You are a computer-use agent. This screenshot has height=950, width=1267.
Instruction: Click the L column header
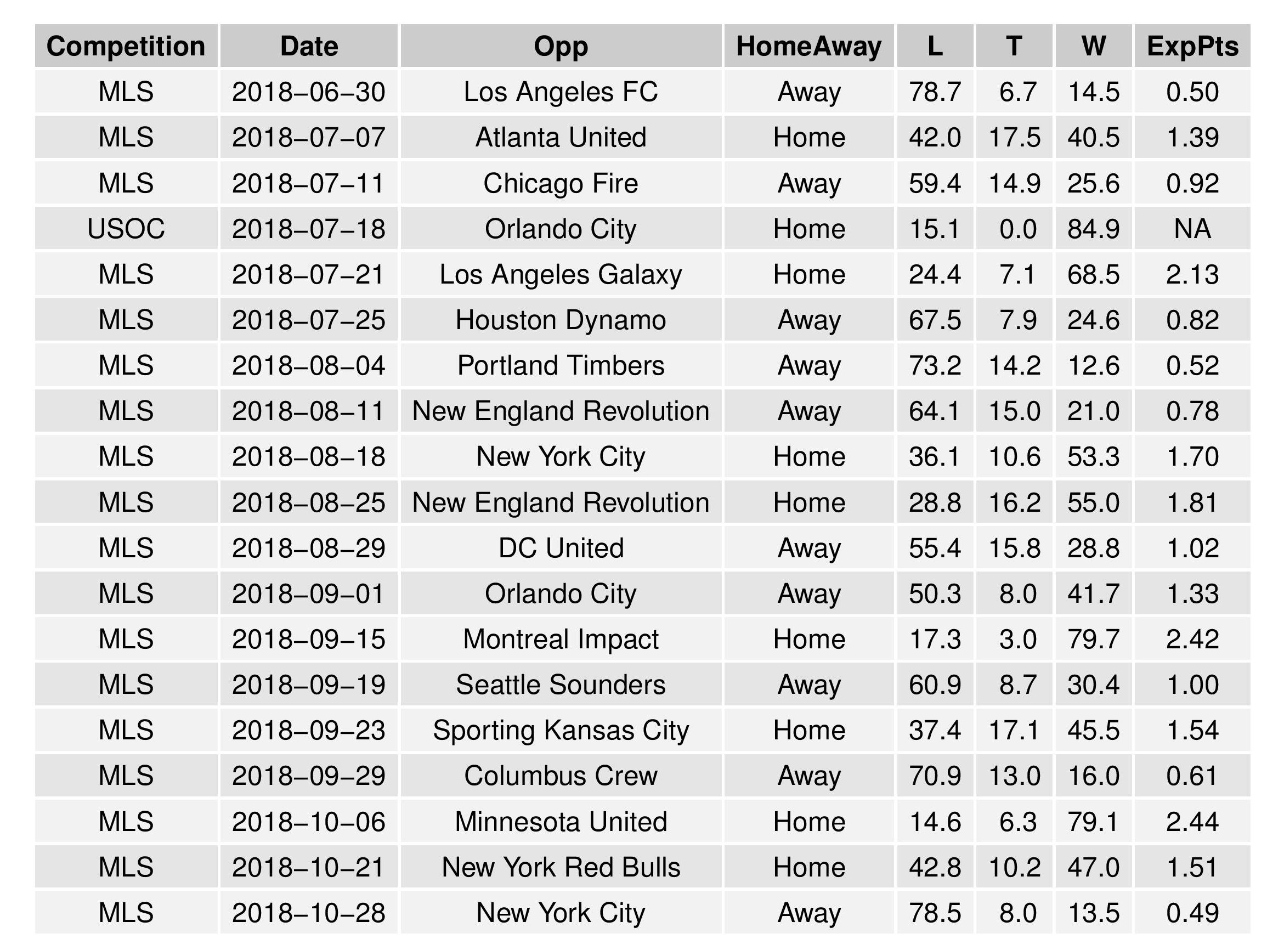935,46
